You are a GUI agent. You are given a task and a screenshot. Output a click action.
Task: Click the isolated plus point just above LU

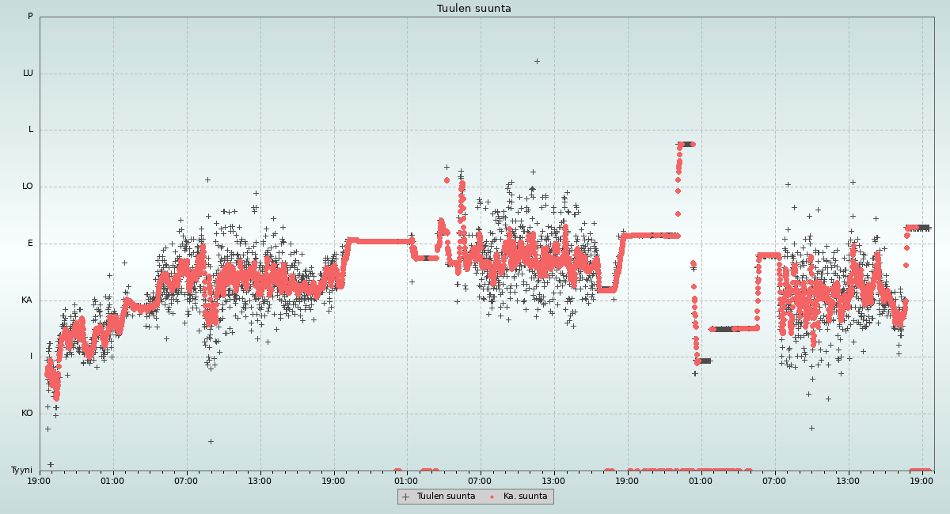pos(537,61)
